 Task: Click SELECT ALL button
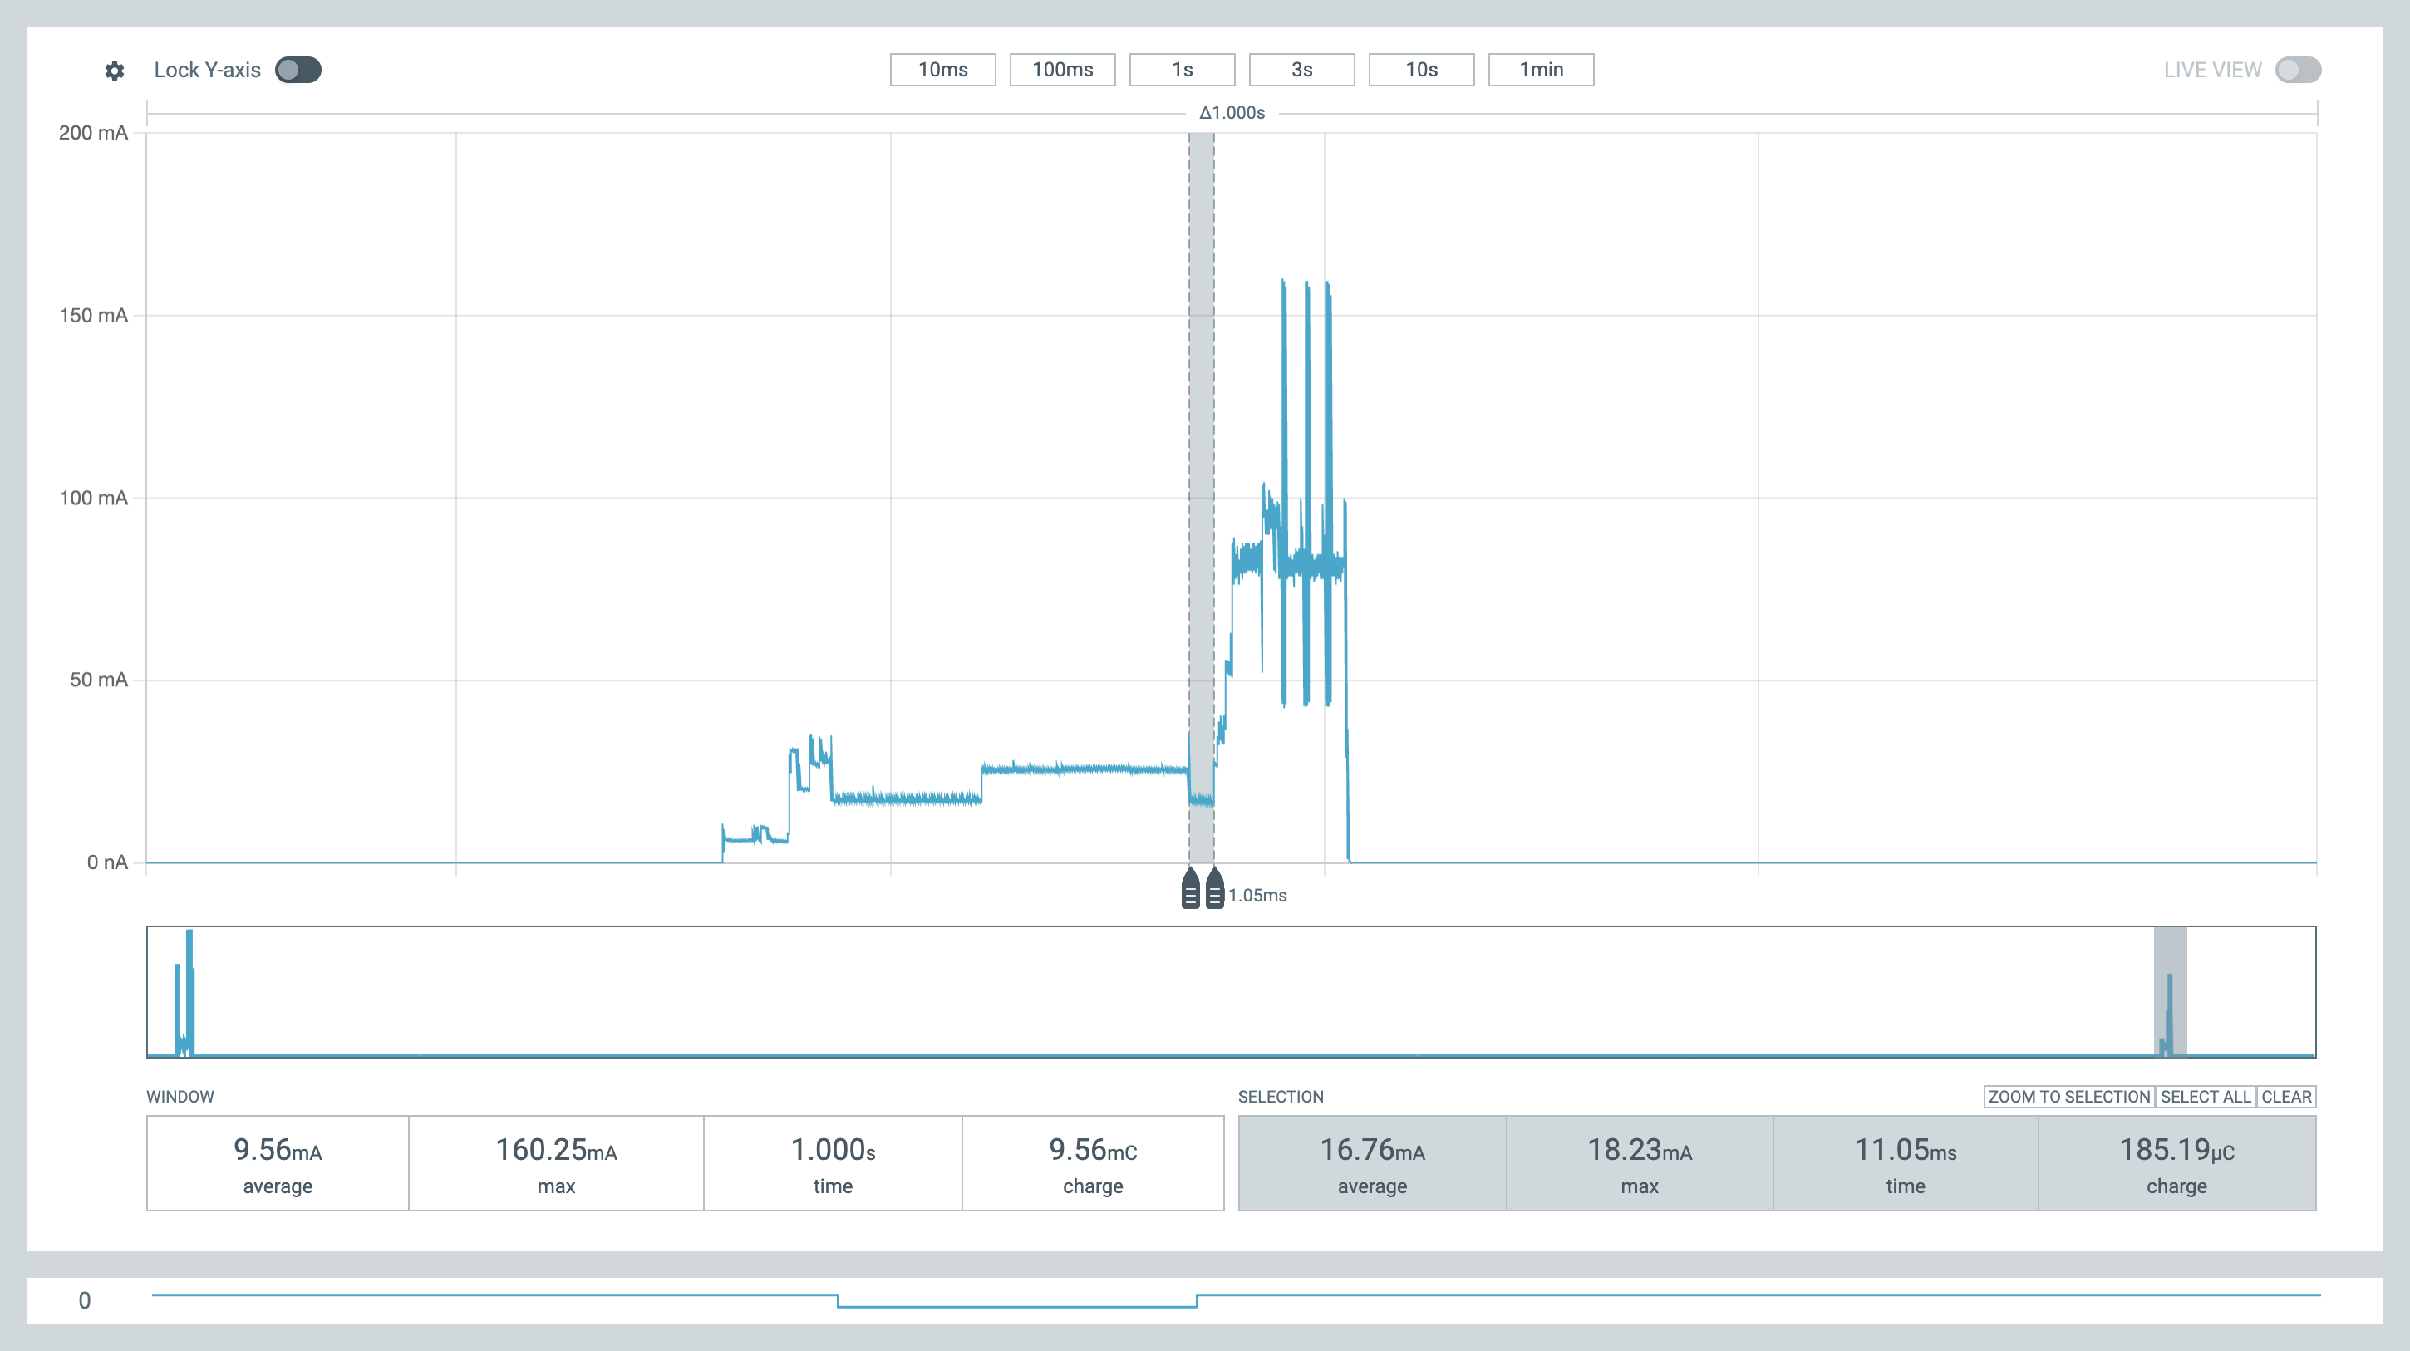[x=2206, y=1097]
